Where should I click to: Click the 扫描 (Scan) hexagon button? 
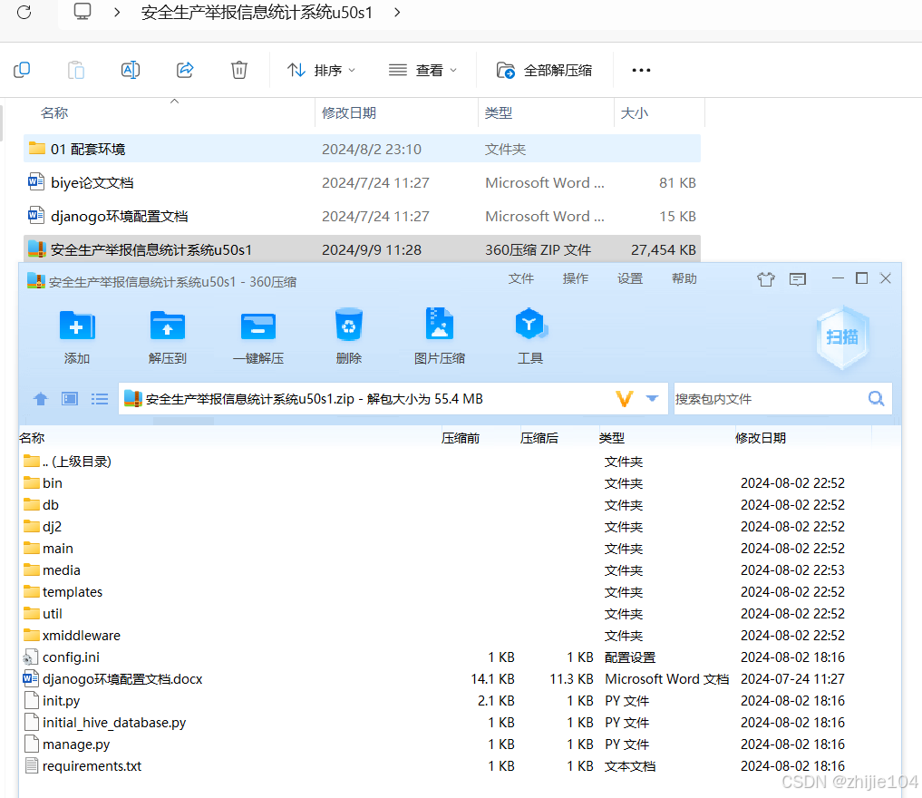(842, 337)
